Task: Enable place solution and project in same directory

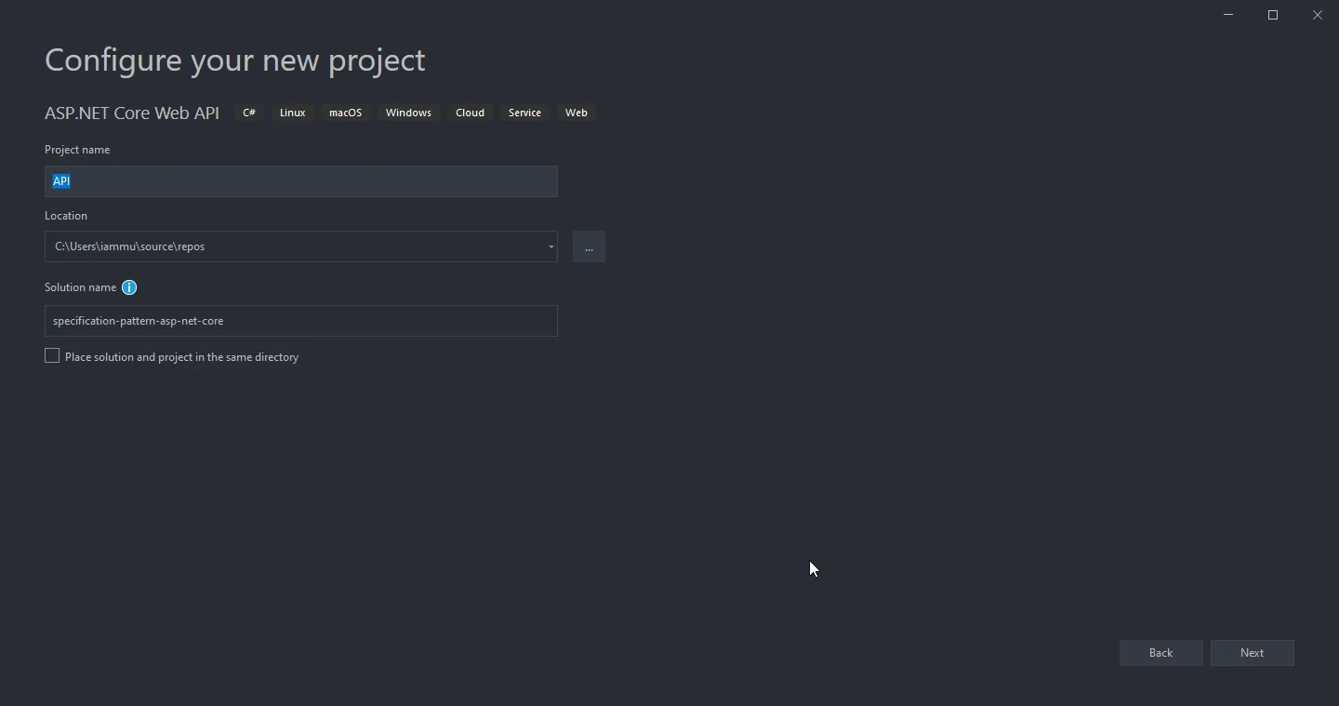Action: [x=52, y=355]
